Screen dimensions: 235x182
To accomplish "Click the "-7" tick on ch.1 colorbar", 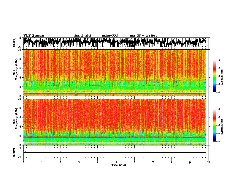I will point(219,92).
